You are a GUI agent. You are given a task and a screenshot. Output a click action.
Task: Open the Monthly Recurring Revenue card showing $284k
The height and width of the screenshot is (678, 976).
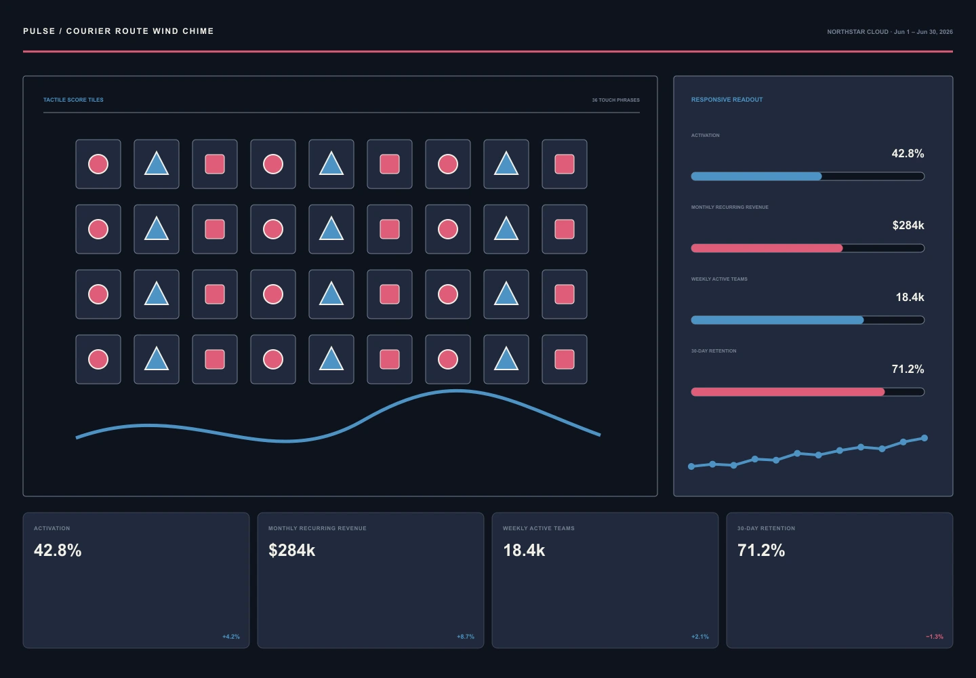point(371,580)
